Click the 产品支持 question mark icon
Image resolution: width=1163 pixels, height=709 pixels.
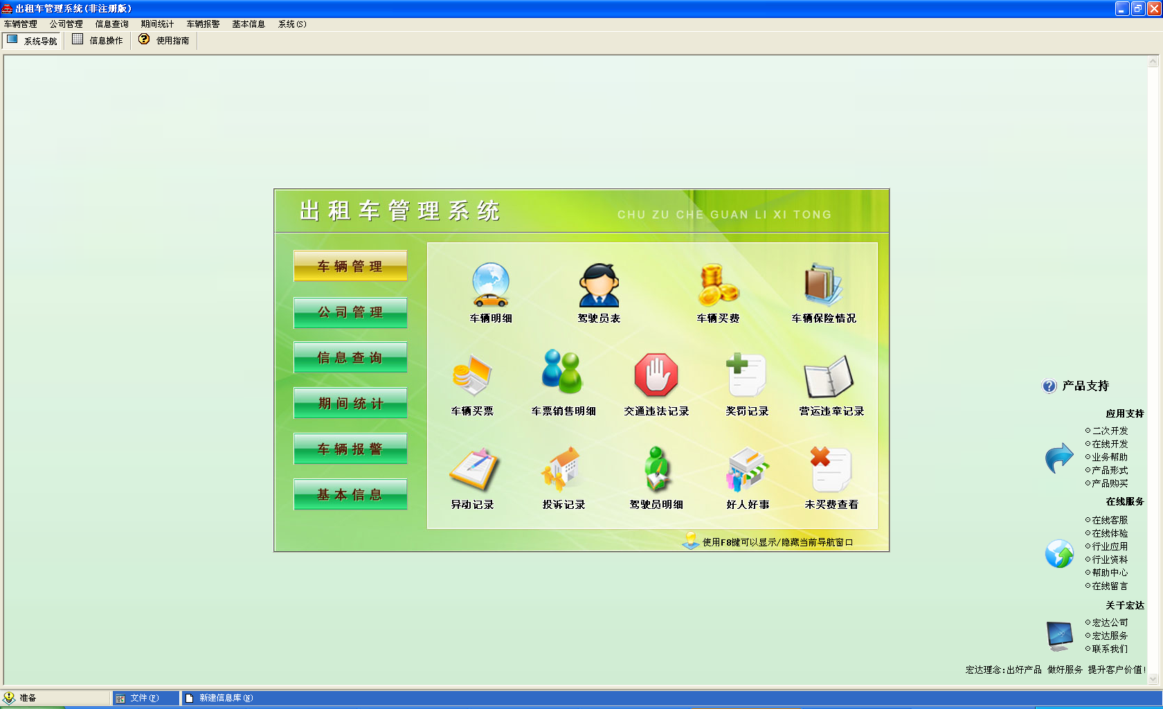point(1049,386)
